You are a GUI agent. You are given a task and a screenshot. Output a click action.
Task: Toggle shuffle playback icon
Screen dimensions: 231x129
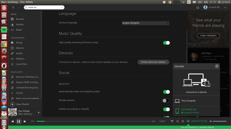(x=177, y=121)
